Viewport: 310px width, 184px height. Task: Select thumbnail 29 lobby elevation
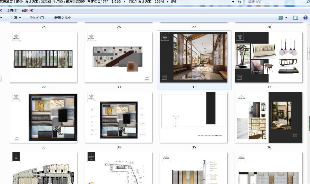pyautogui.click(x=43, y=57)
